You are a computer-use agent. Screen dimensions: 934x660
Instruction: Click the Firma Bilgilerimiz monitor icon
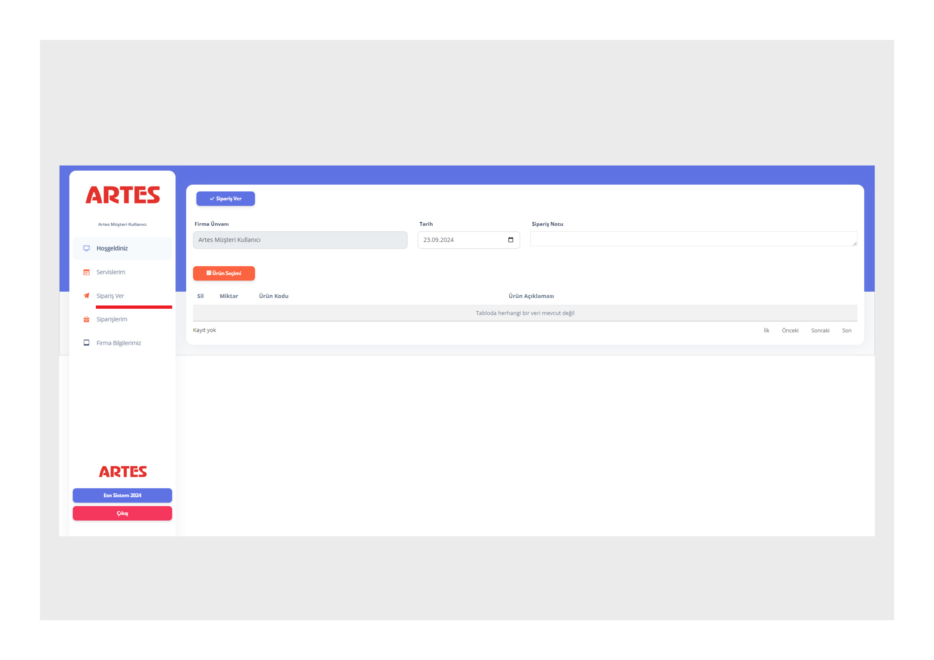86,344
